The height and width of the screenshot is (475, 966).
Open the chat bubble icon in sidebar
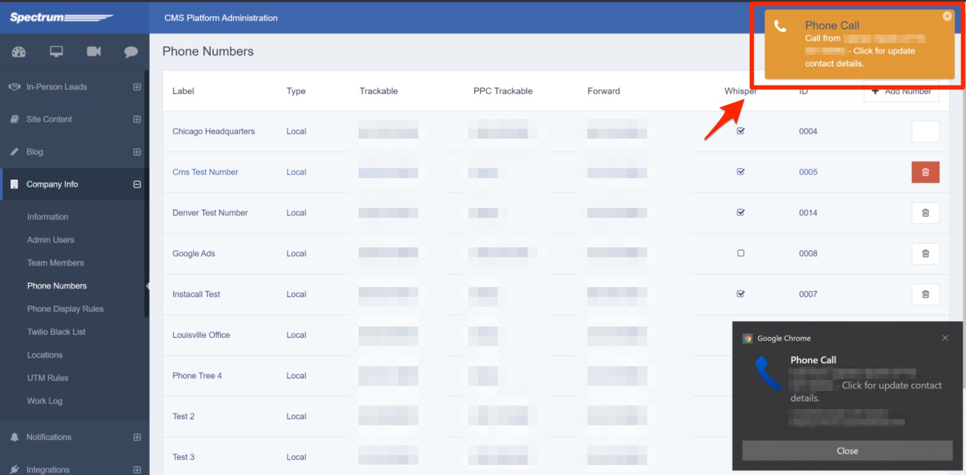coord(131,52)
